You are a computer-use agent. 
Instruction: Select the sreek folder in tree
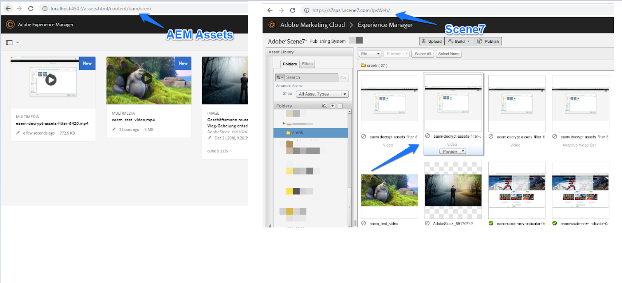click(311, 133)
